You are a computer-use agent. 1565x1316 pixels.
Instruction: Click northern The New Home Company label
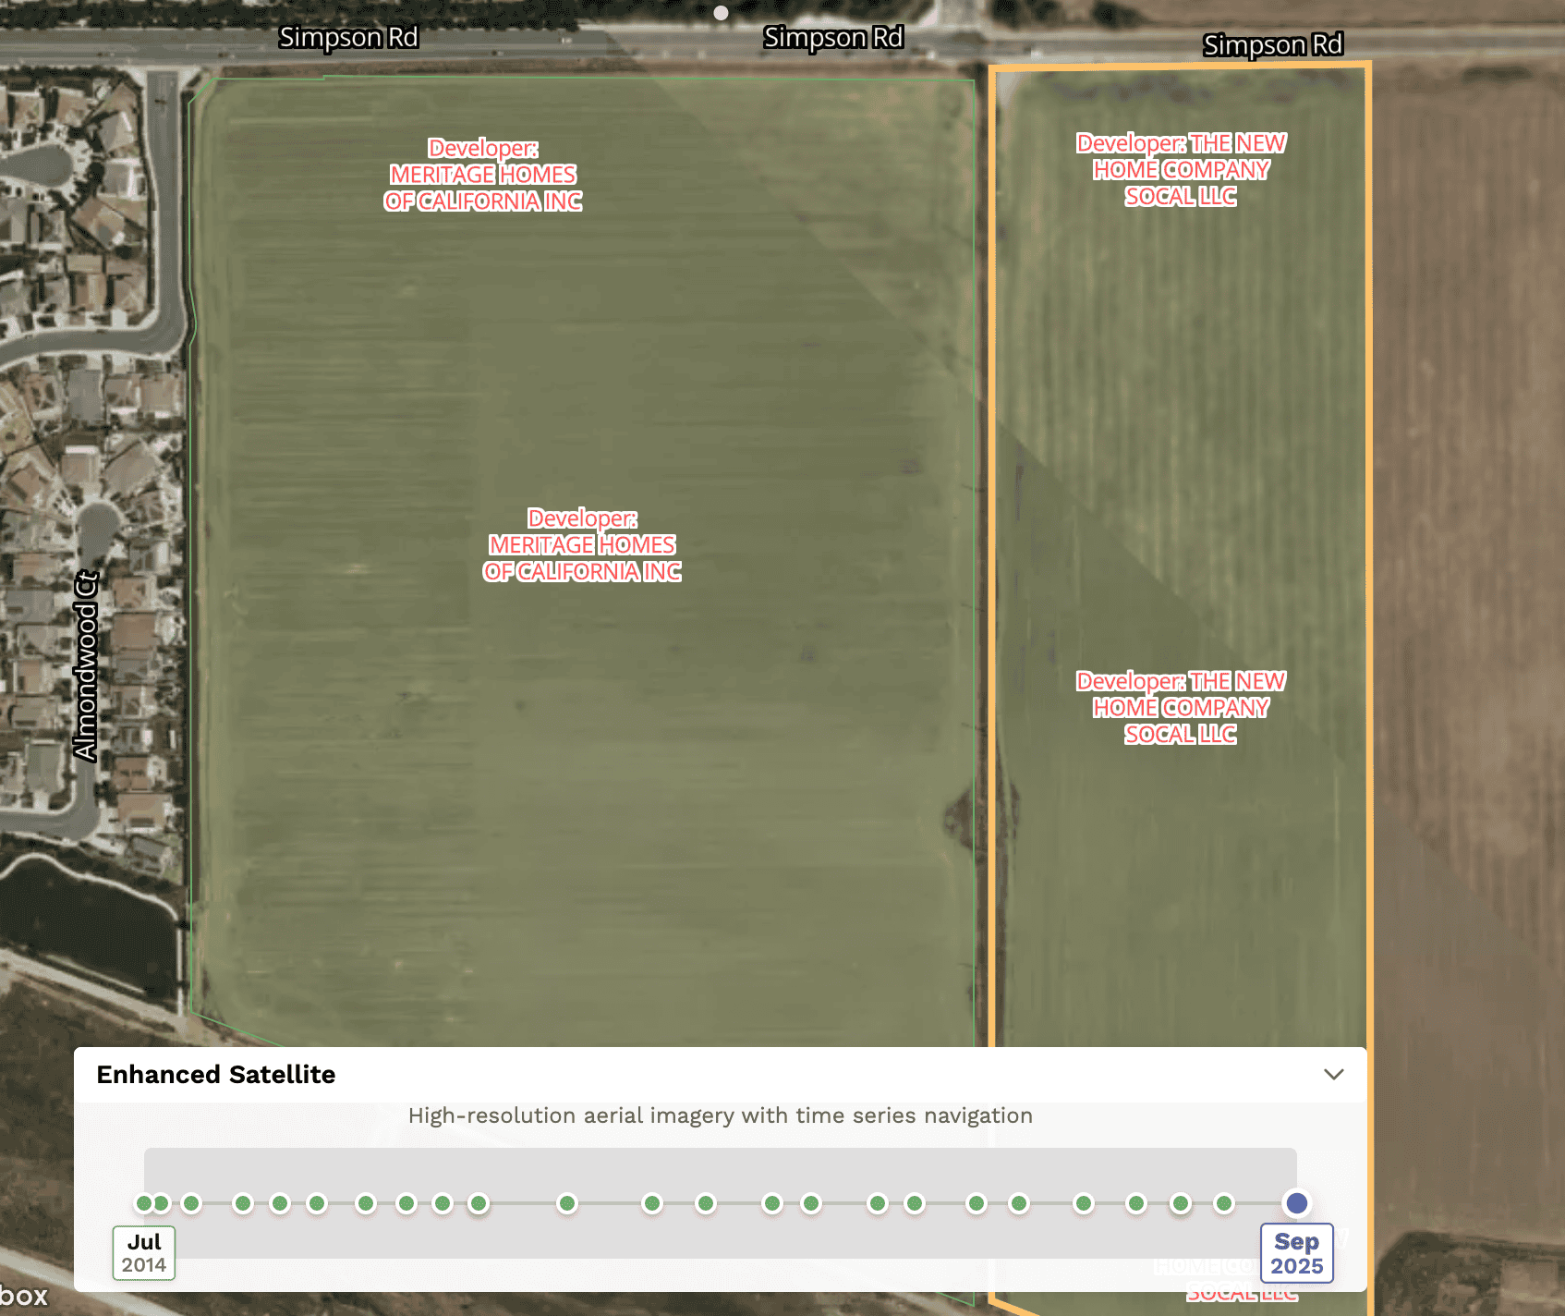click(1181, 170)
